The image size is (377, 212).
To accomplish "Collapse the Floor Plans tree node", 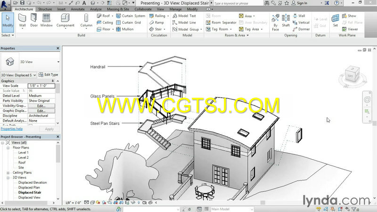I will coord(8,148).
